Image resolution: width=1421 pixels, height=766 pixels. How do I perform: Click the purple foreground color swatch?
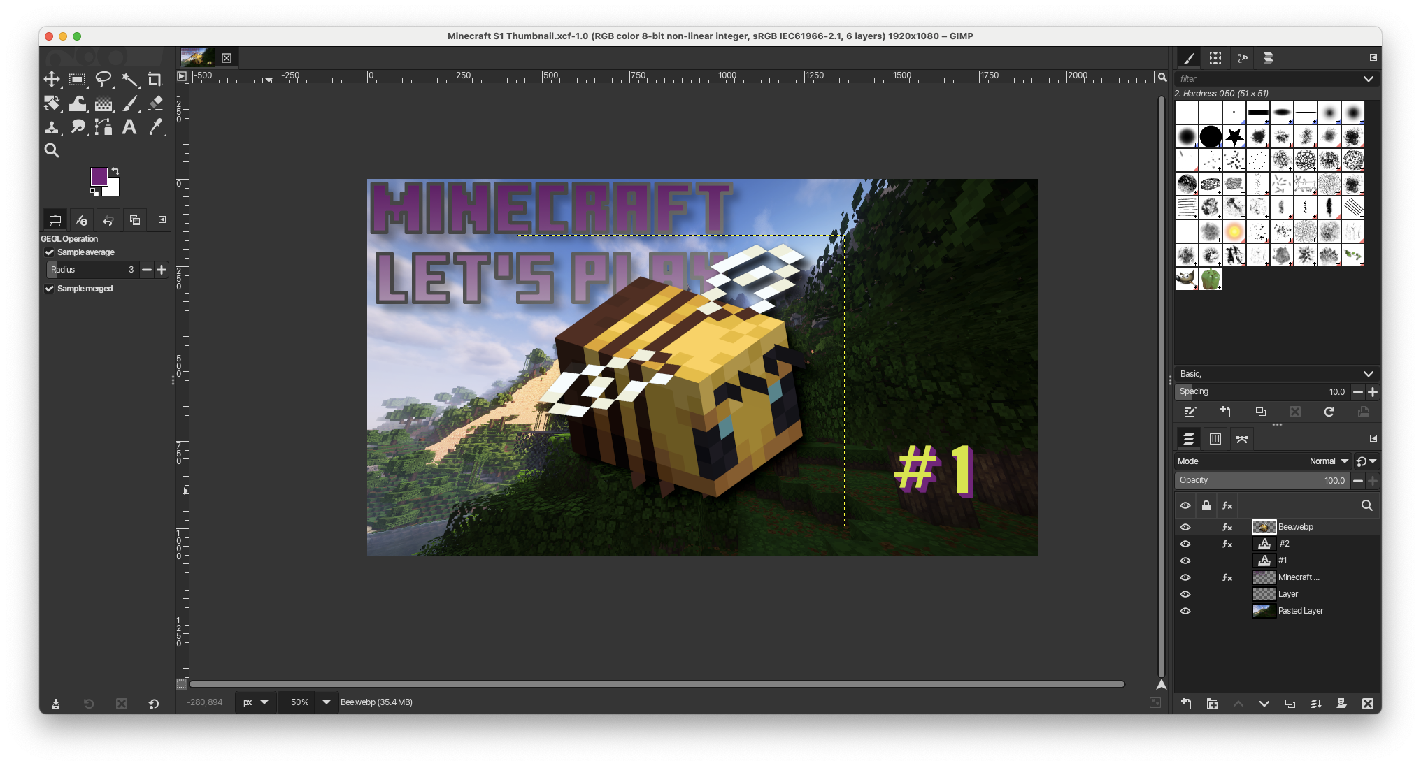pyautogui.click(x=99, y=176)
